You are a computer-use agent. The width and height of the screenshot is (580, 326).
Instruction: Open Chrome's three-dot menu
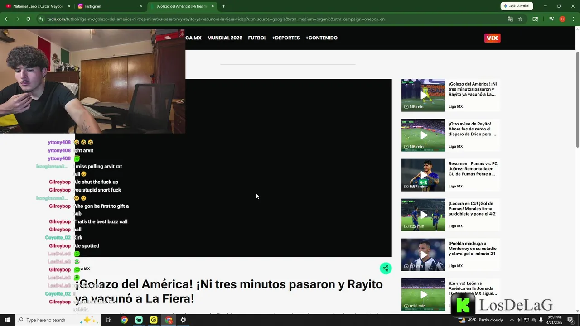pos(573,19)
